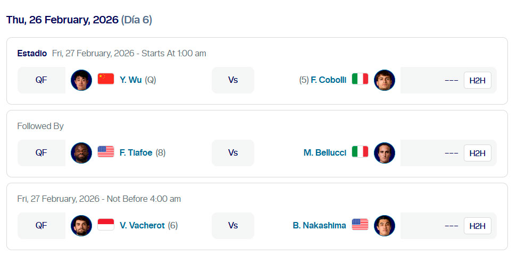
Task: Click the China flag icon
Action: [106, 80]
